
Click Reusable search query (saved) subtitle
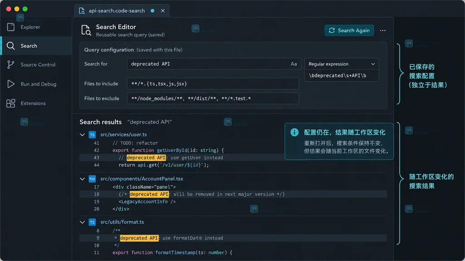[130, 34]
